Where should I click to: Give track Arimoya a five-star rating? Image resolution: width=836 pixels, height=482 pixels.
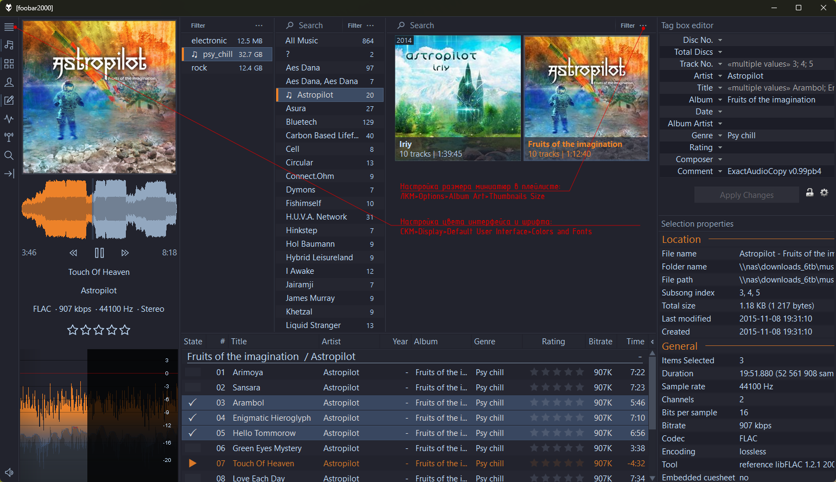[x=580, y=372]
